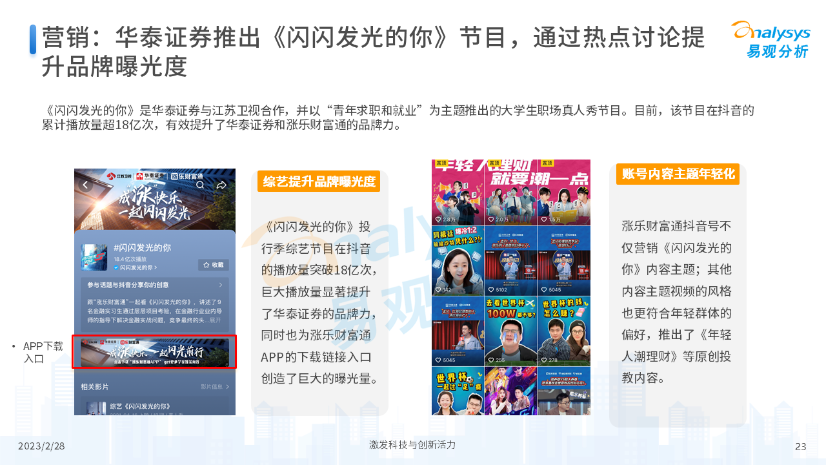
Task: Expand the 参与话题与抖音分享你的创意 chevron
Action: click(x=221, y=285)
